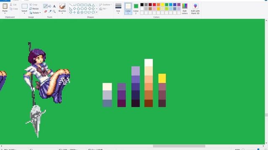Pick the red palette color
Screen dimensions: 268x150
click(x=154, y=5)
